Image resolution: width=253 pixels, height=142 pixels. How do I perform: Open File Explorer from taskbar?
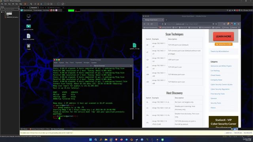pos(106,140)
